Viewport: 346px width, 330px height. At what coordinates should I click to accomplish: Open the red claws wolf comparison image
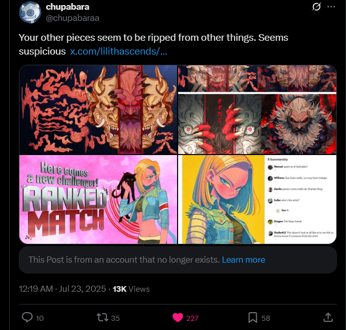coord(257,110)
